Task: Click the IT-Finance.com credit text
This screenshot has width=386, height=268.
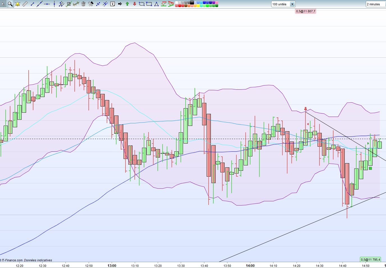Action: click(x=11, y=260)
